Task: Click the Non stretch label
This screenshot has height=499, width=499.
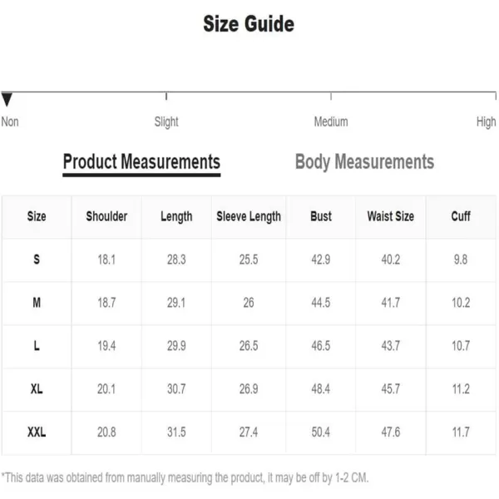Action: coord(10,122)
